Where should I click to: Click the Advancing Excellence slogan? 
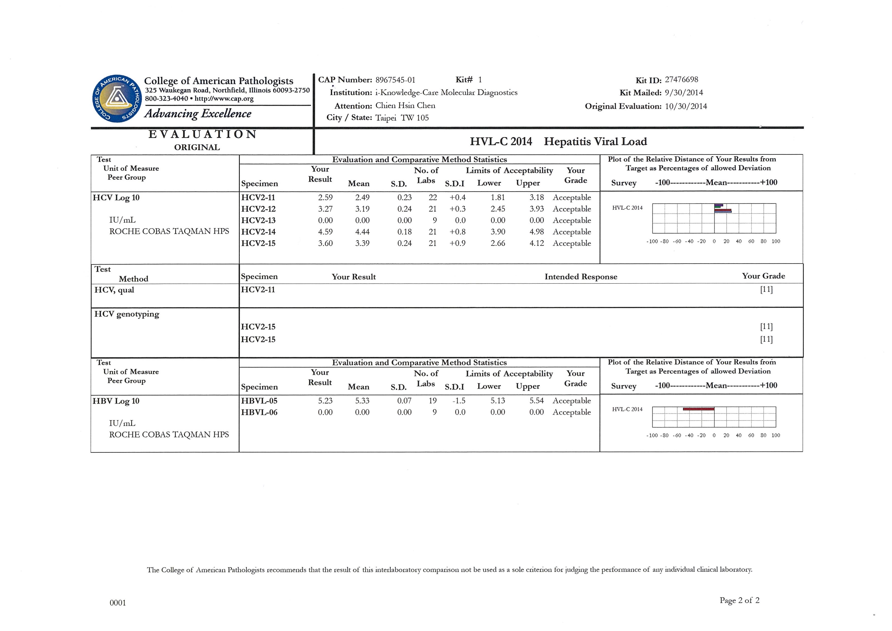[x=198, y=113]
